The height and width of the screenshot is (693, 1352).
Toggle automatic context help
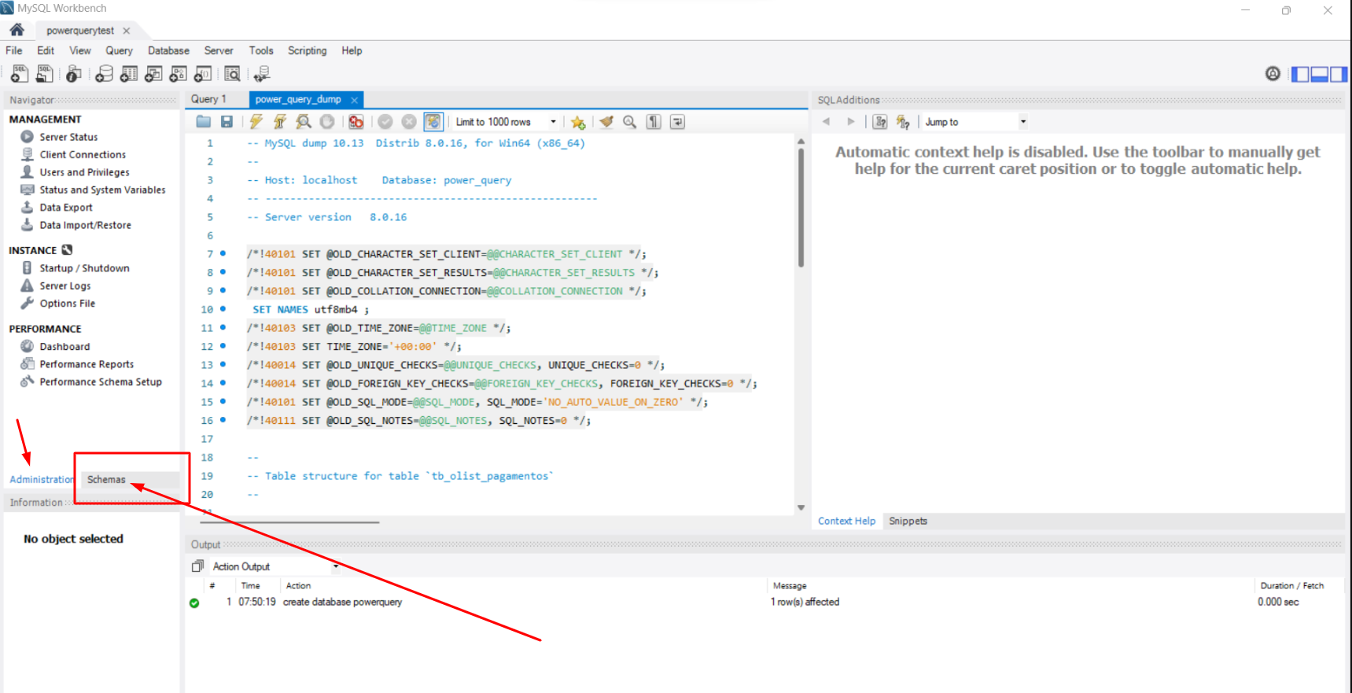(880, 122)
